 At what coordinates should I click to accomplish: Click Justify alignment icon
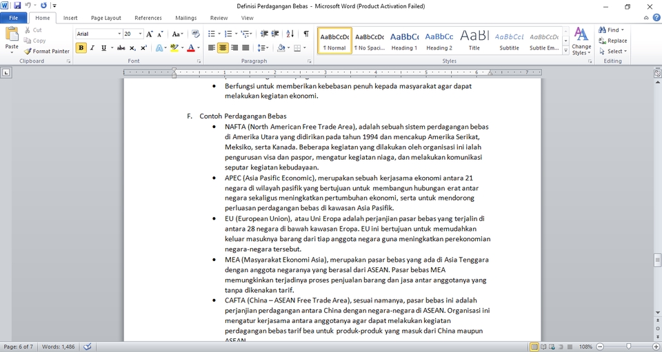coord(245,48)
